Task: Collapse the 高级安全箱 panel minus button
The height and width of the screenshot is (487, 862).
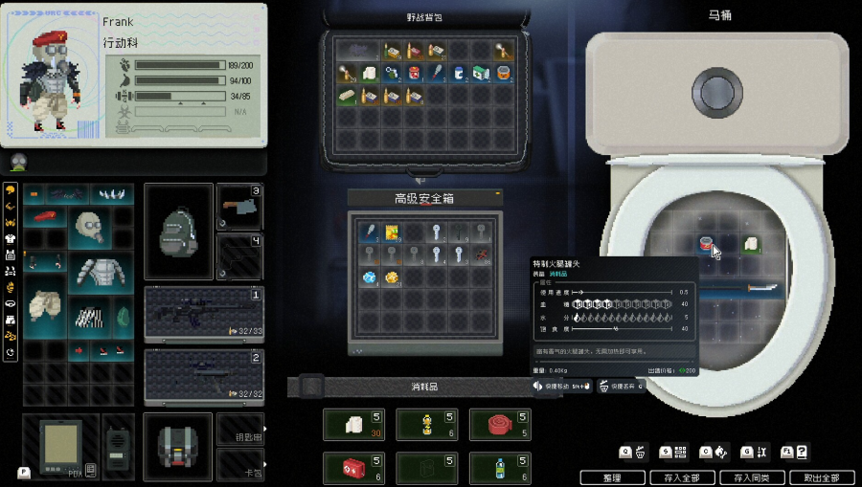Action: (x=497, y=193)
